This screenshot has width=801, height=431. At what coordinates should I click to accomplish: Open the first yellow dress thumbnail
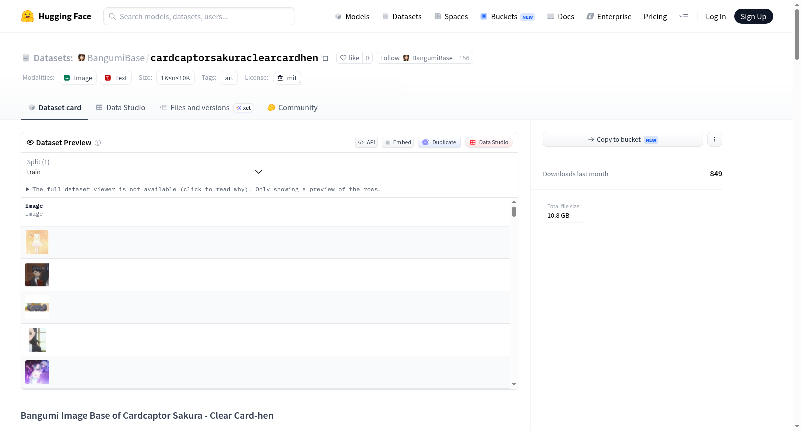[x=37, y=242]
